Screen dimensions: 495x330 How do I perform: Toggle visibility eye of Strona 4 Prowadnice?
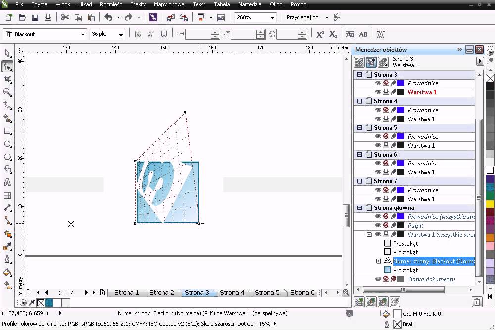pyautogui.click(x=378, y=110)
